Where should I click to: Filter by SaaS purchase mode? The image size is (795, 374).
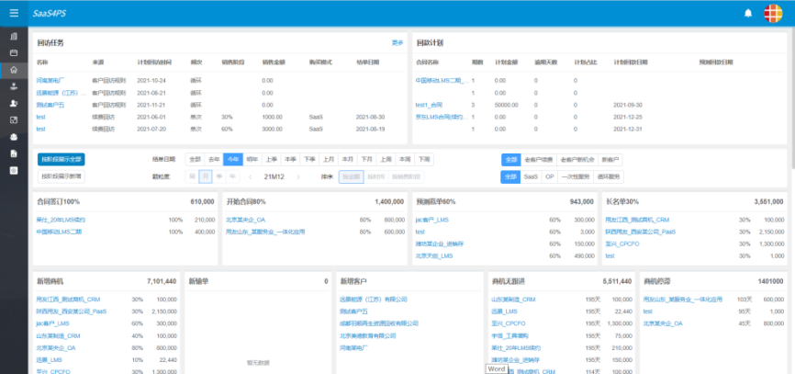[x=531, y=176]
